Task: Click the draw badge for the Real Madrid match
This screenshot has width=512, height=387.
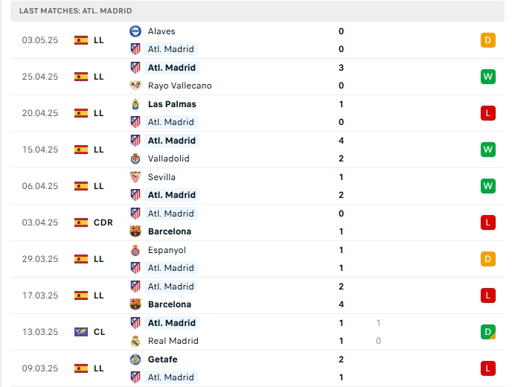Action: [x=488, y=332]
